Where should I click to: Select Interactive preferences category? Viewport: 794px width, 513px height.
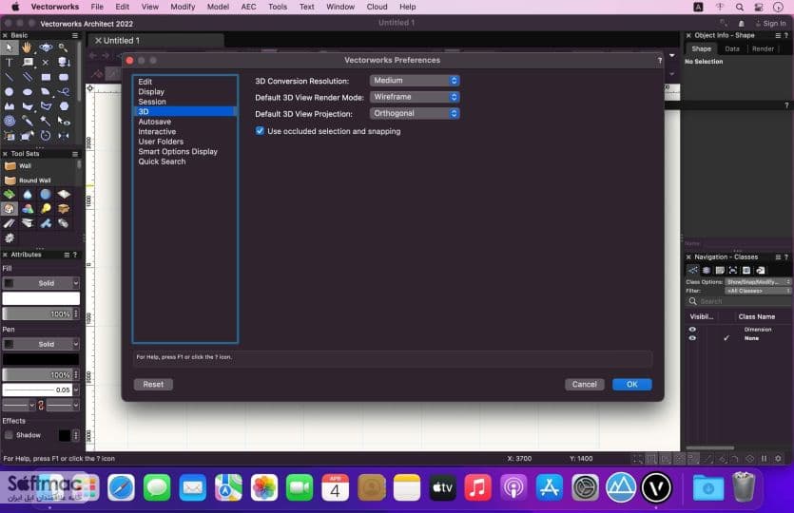point(157,131)
